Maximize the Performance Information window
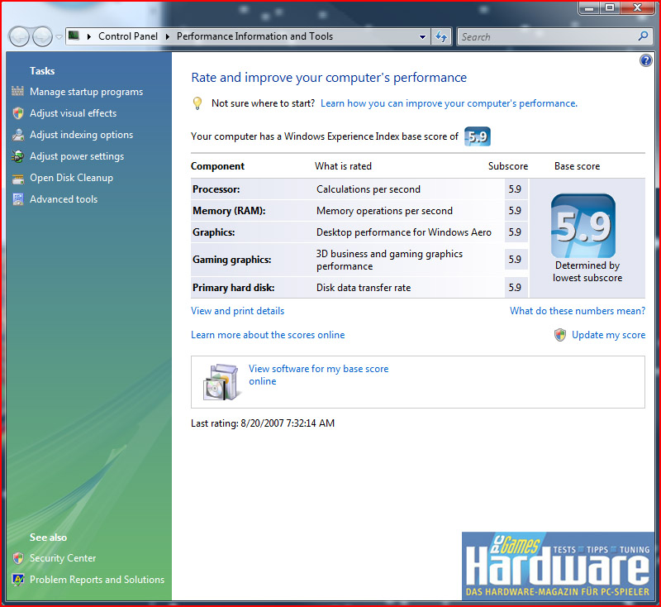The width and height of the screenshot is (661, 607). (x=609, y=7)
